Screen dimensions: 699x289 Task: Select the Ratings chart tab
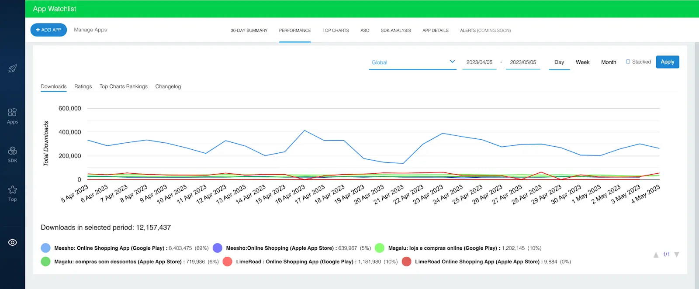click(83, 86)
